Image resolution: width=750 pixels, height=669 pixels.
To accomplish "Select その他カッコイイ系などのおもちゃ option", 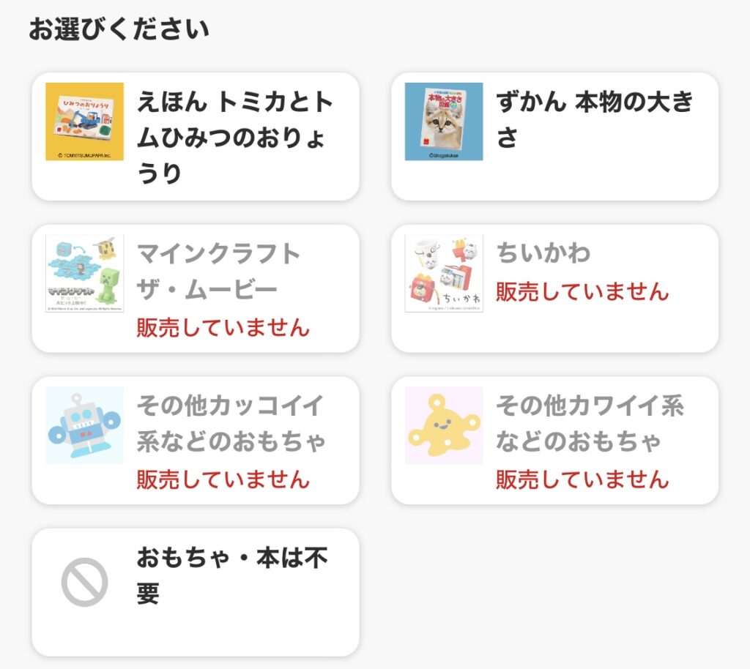I will coord(231,423).
